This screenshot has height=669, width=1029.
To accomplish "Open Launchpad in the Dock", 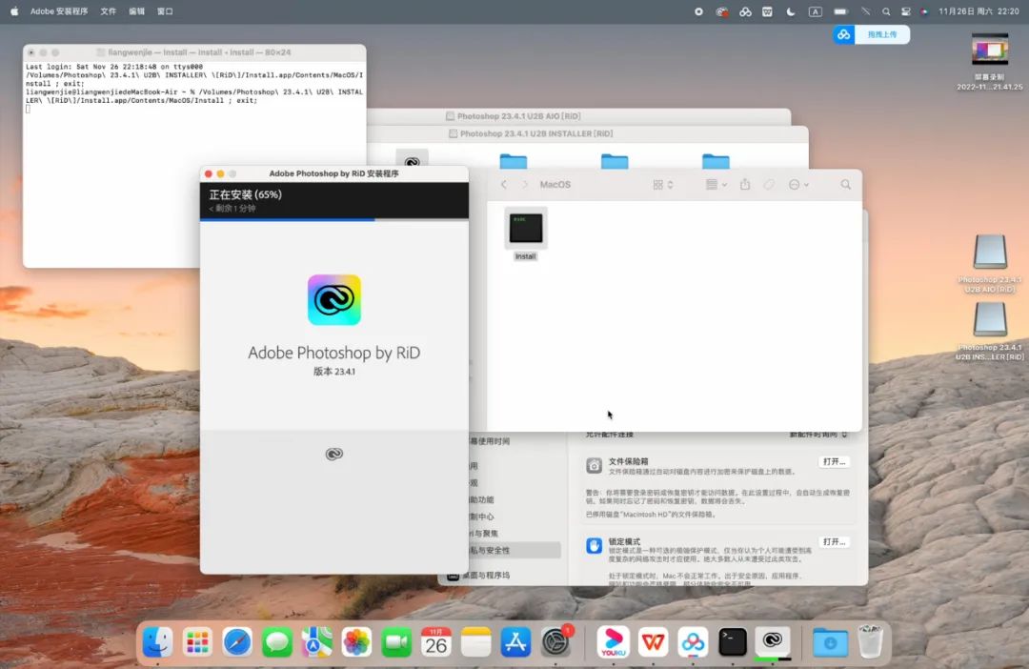I will (197, 641).
